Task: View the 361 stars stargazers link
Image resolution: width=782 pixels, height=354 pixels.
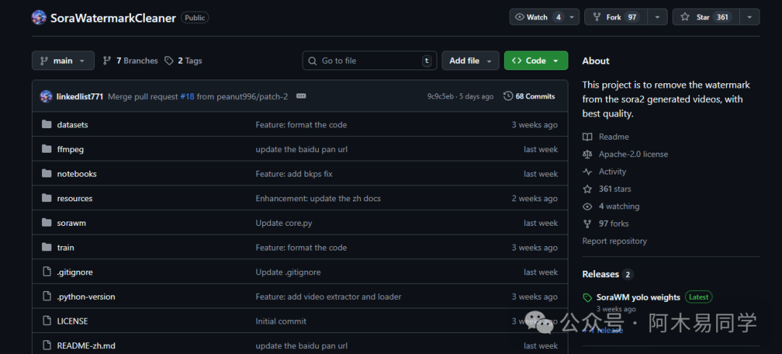Action: point(615,189)
